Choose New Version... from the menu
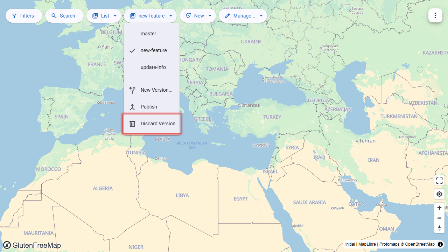 click(152, 90)
